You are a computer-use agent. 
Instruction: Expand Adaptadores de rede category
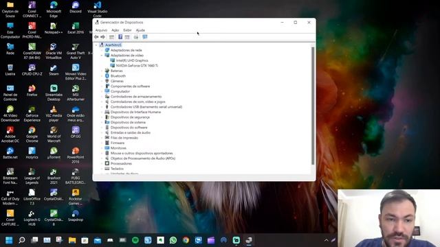coord(102,50)
